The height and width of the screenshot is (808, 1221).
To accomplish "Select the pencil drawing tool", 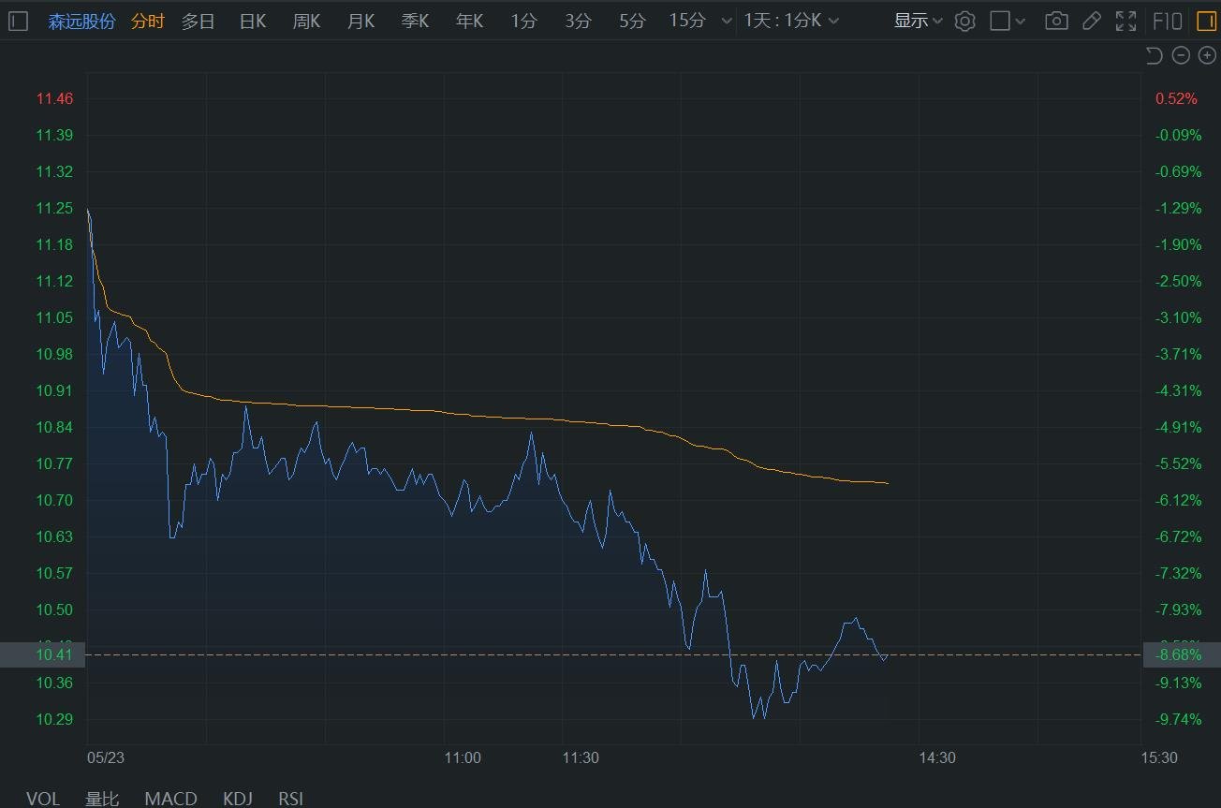I will point(1091,21).
